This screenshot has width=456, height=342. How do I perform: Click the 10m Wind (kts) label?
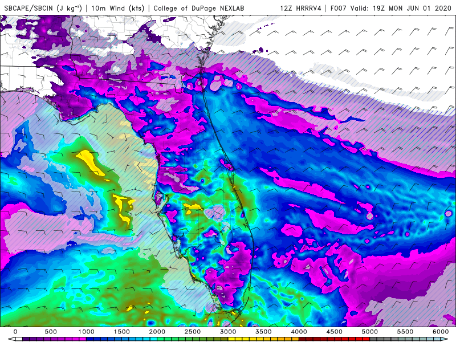(118, 8)
